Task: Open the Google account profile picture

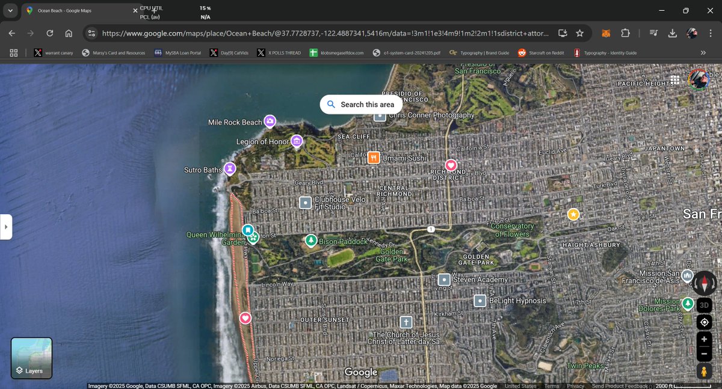Action: pos(699,80)
